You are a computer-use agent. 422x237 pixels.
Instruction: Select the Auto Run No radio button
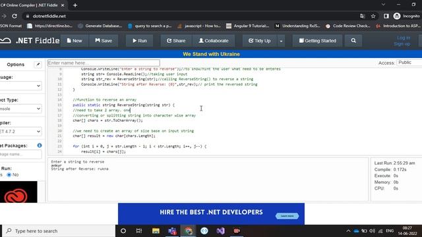click(9, 174)
